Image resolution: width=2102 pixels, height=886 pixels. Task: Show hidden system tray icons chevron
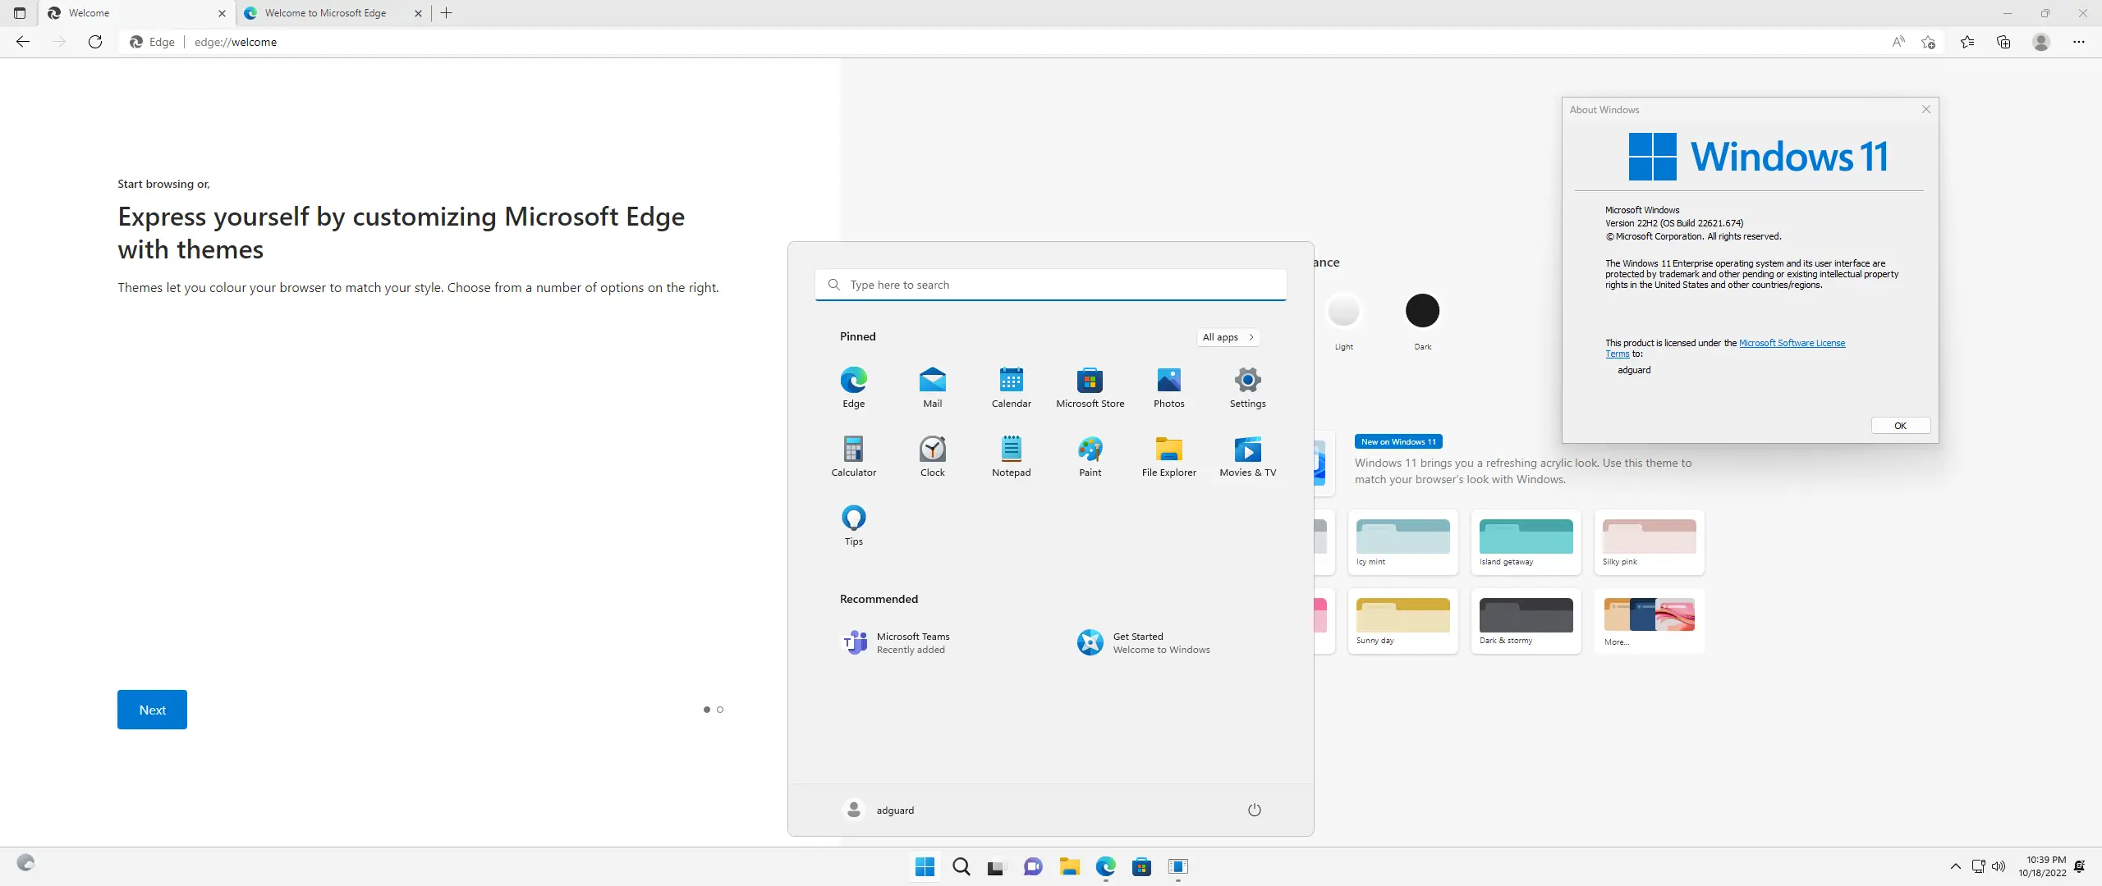1955,866
